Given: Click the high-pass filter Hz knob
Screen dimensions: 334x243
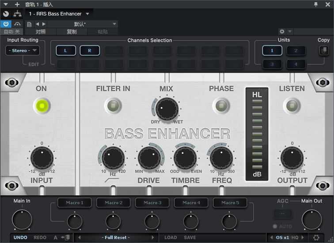Looking at the screenshot, I should coord(113,158).
